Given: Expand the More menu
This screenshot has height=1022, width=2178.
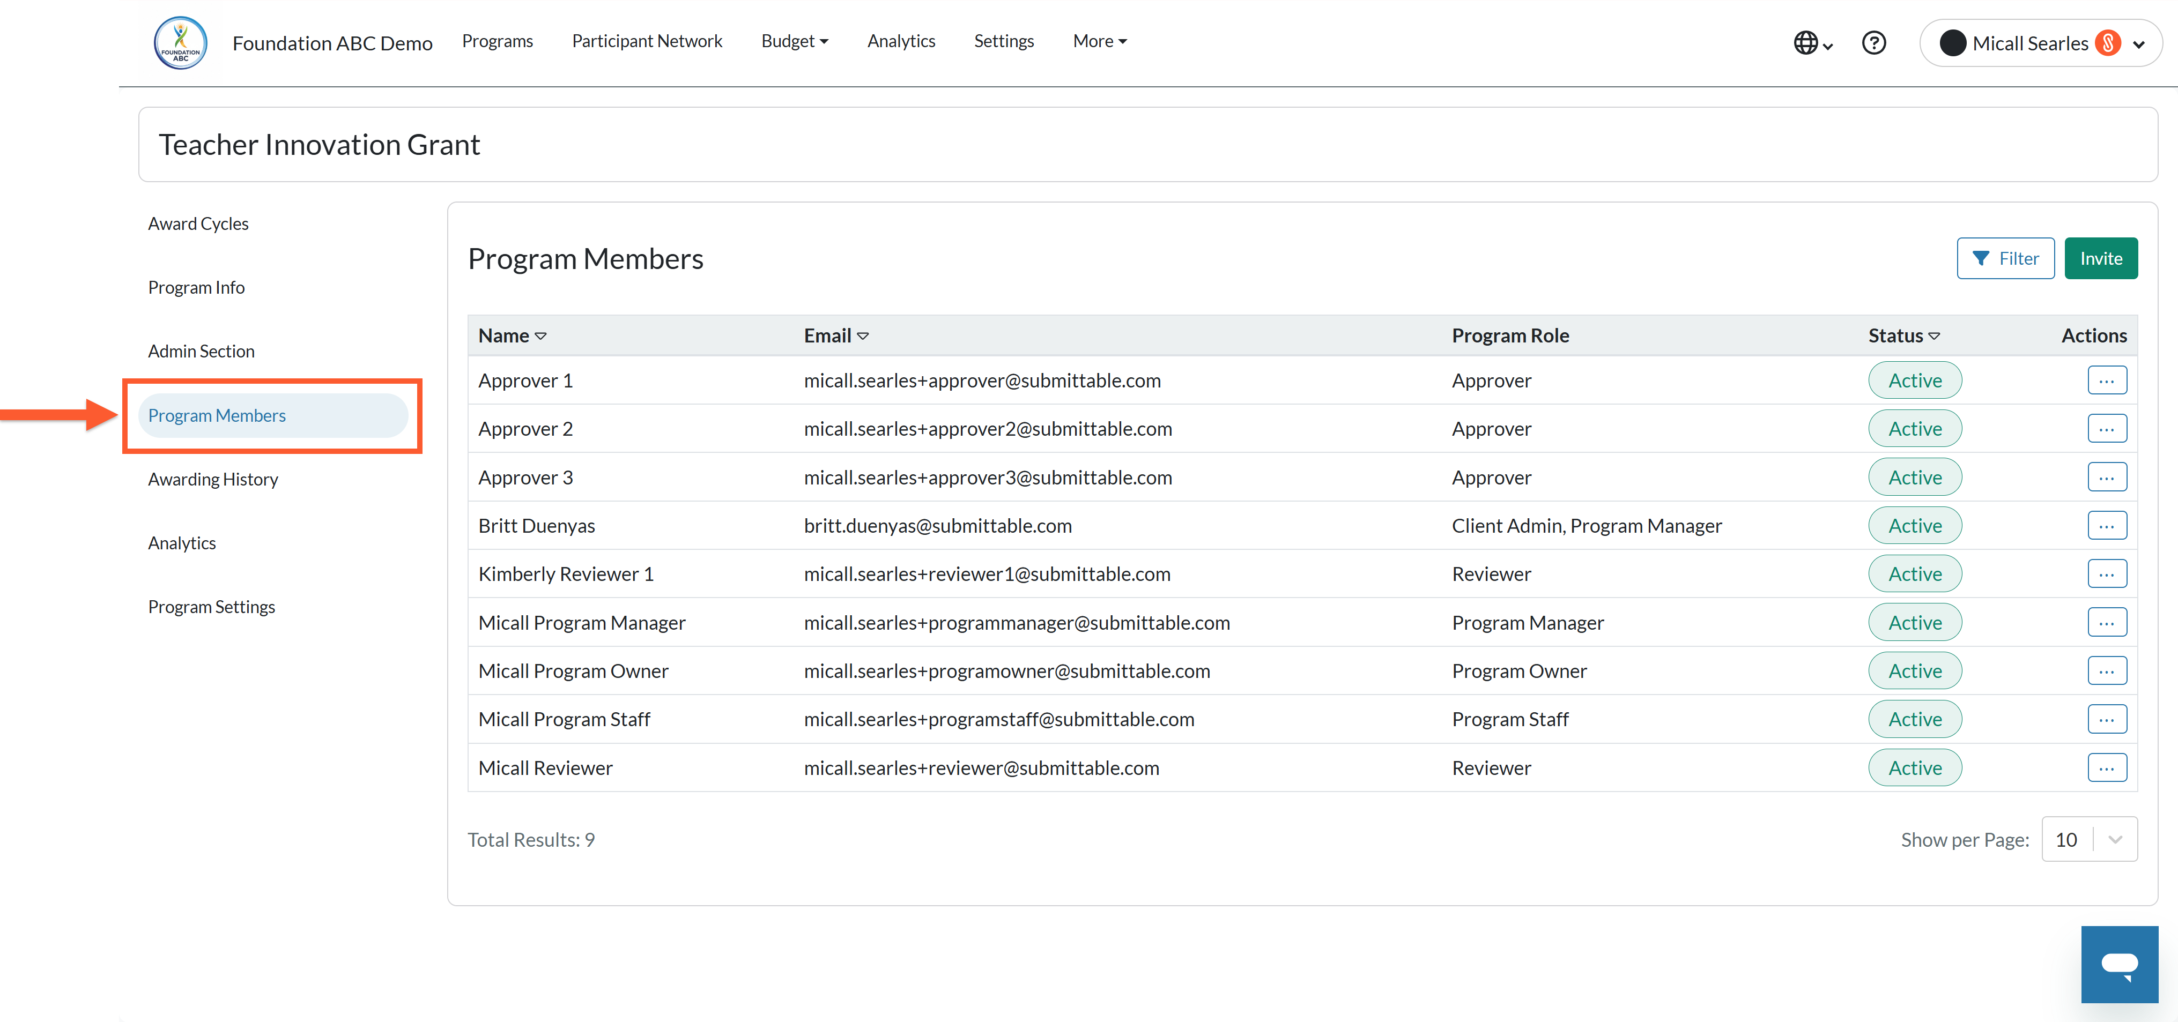Looking at the screenshot, I should [1099, 41].
